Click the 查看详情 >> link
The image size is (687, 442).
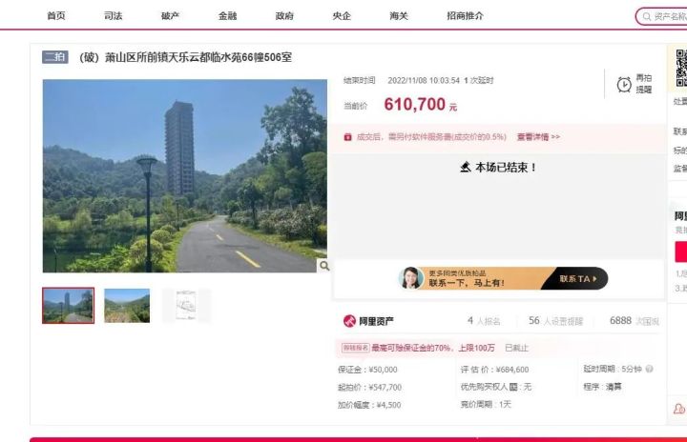538,137
